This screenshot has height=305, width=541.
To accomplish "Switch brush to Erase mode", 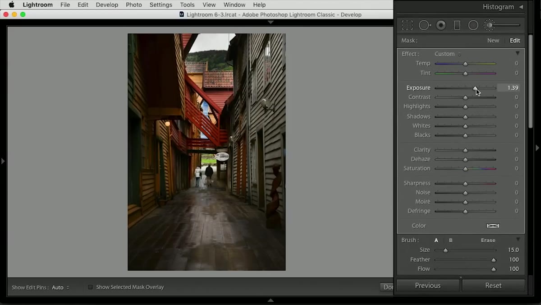I will click(x=488, y=240).
